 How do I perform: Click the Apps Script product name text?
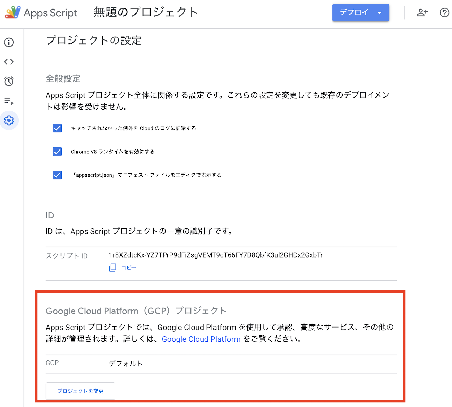coord(50,13)
